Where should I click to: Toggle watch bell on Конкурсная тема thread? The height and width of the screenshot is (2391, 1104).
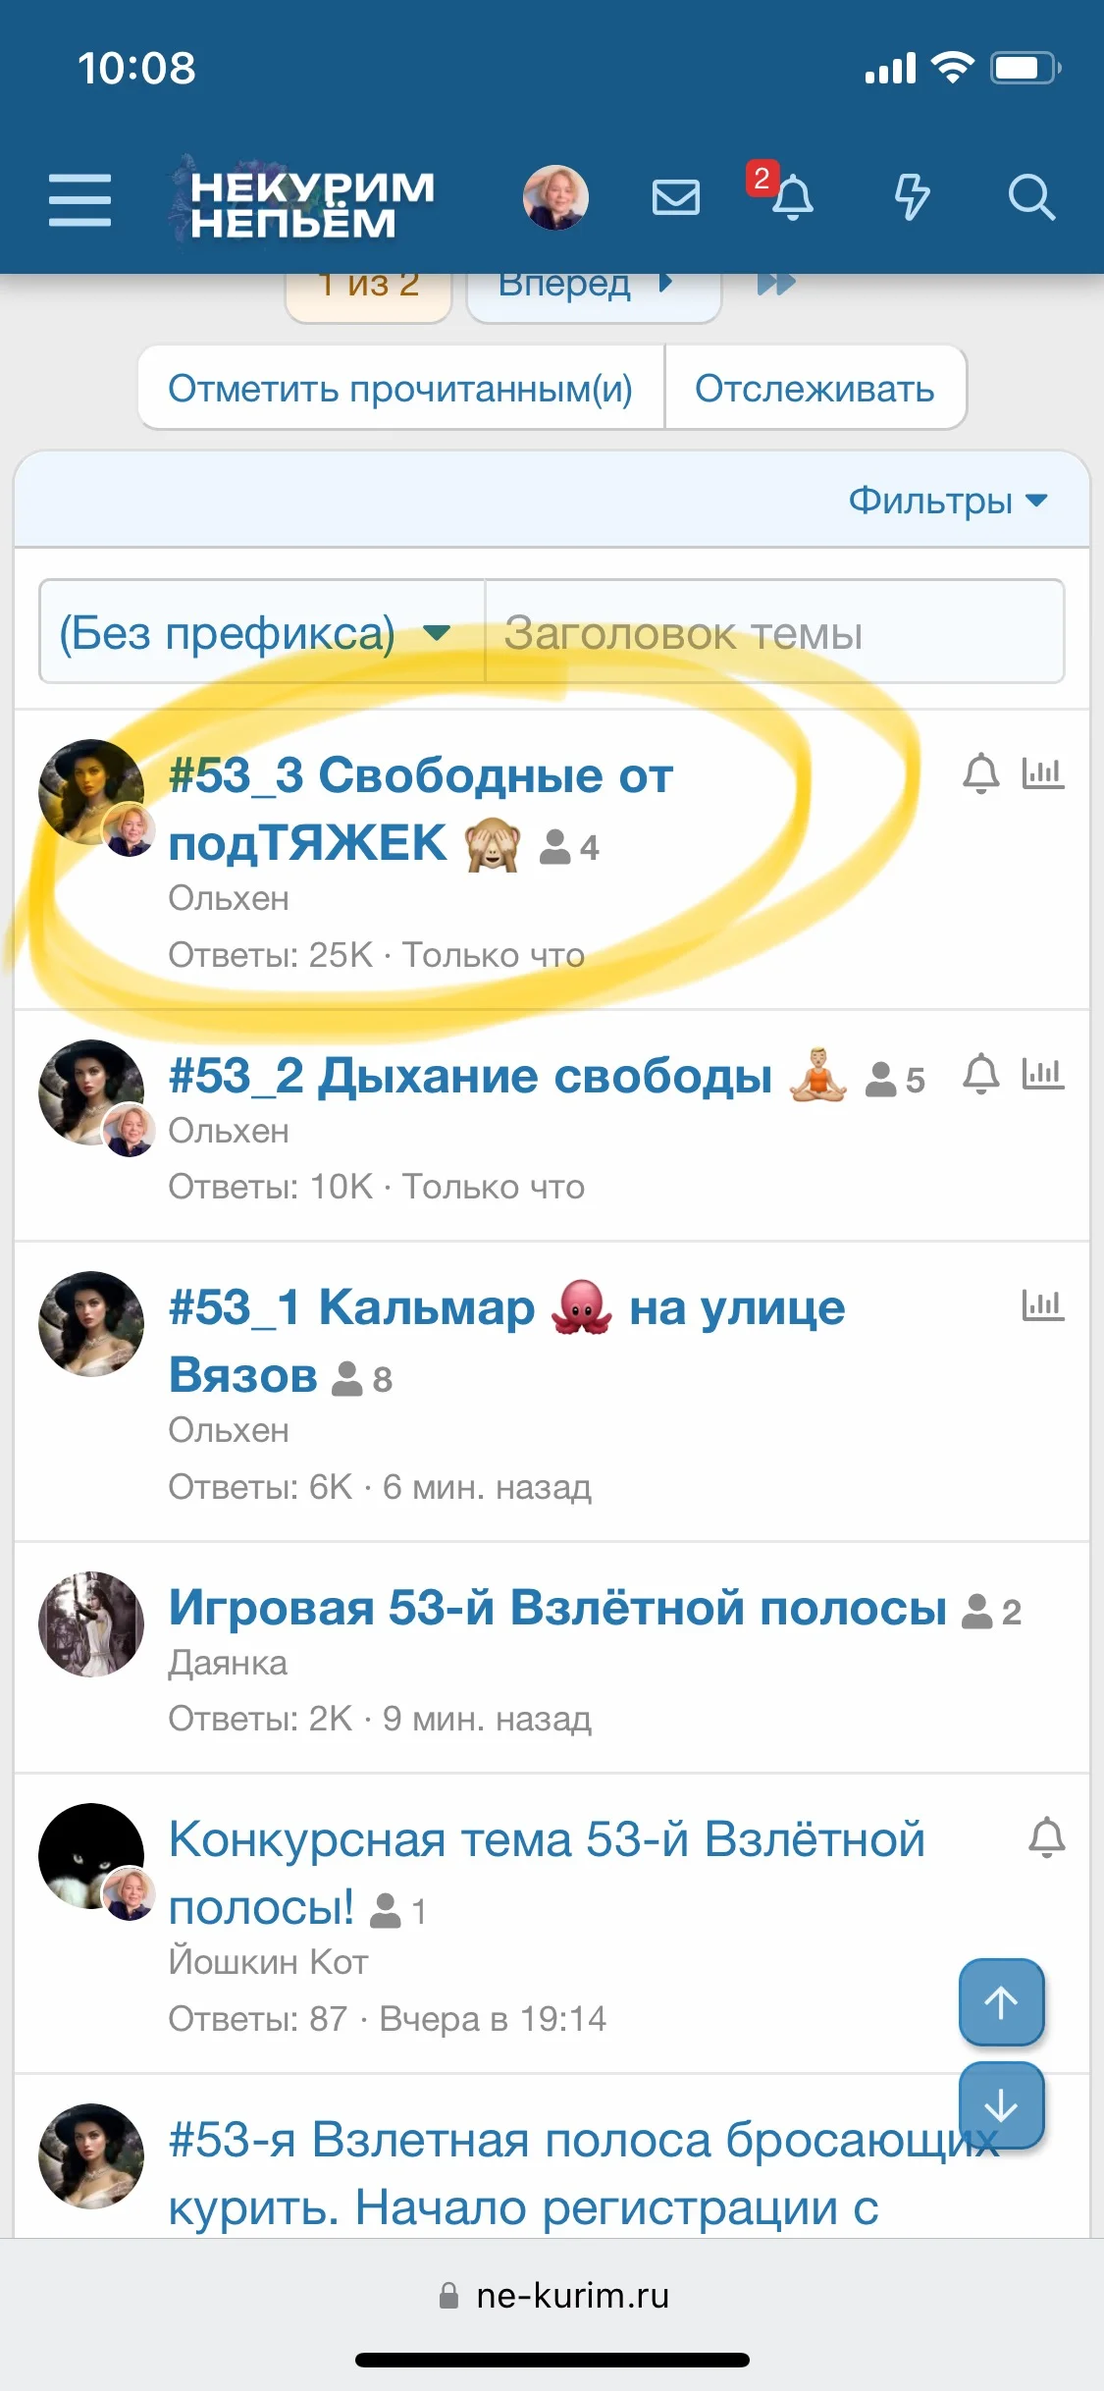click(1047, 1837)
